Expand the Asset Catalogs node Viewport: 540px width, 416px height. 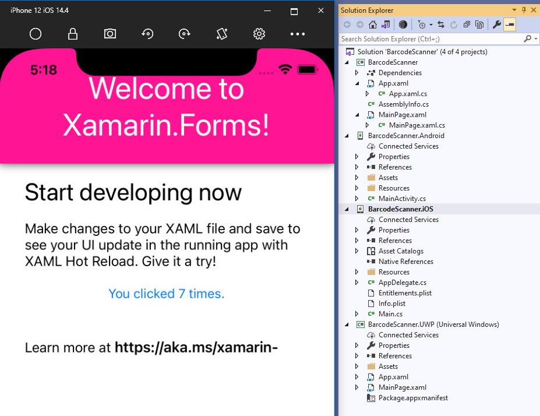tap(357, 251)
